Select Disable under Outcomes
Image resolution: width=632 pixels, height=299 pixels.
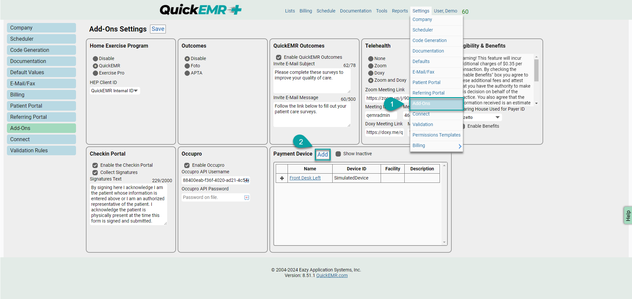point(187,59)
